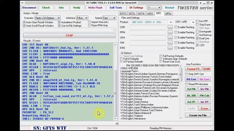Enable Reset User Lock checkbox

[161, 61]
